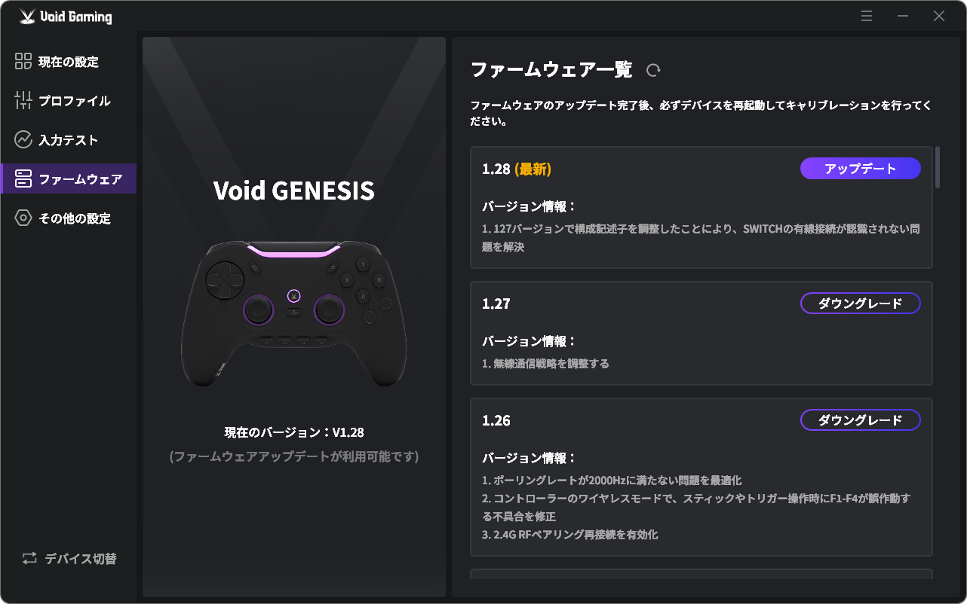Switch to the プロファイル section
The image size is (967, 604).
pyautogui.click(x=74, y=101)
